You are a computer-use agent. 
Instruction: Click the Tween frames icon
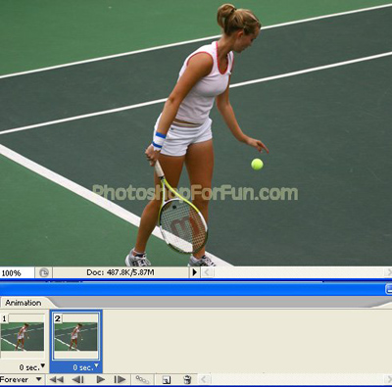click(142, 379)
